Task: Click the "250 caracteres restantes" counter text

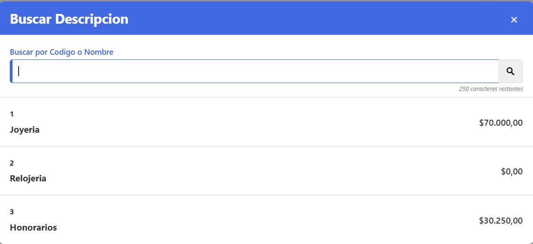Action: click(x=490, y=89)
